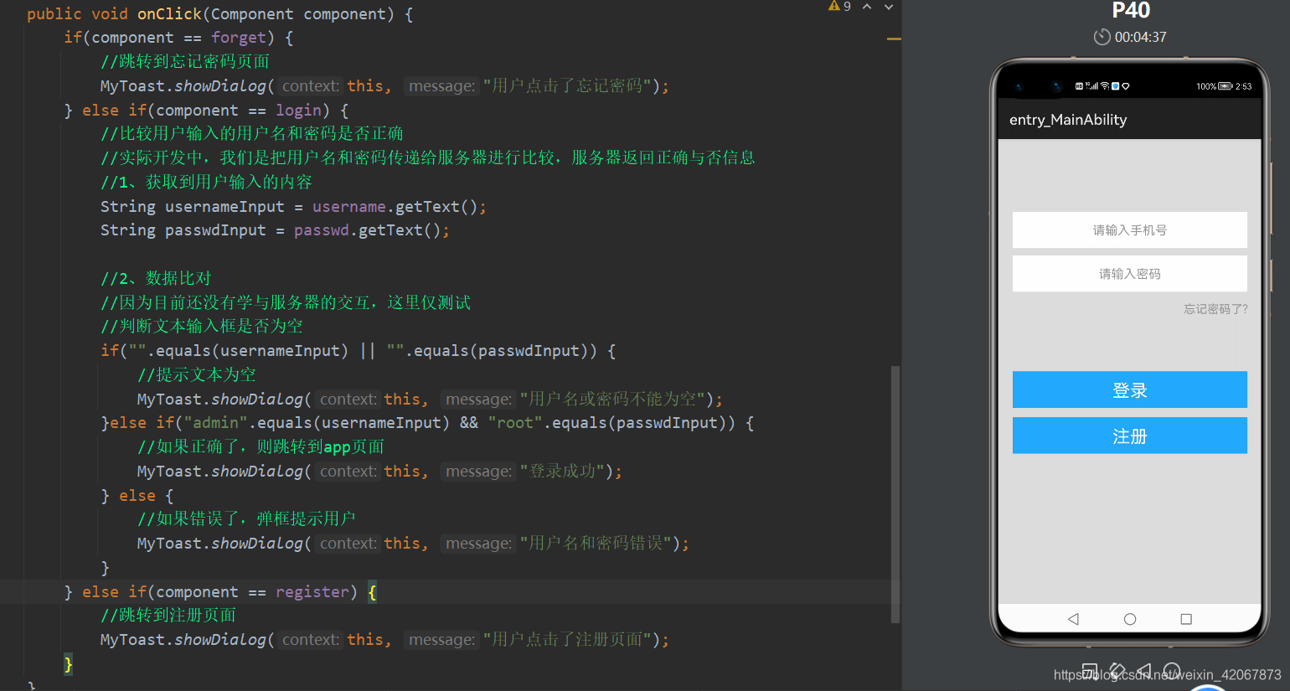Click the comment //跳转到忘记密码页面
Screen dimensions: 1290x691
pos(185,62)
